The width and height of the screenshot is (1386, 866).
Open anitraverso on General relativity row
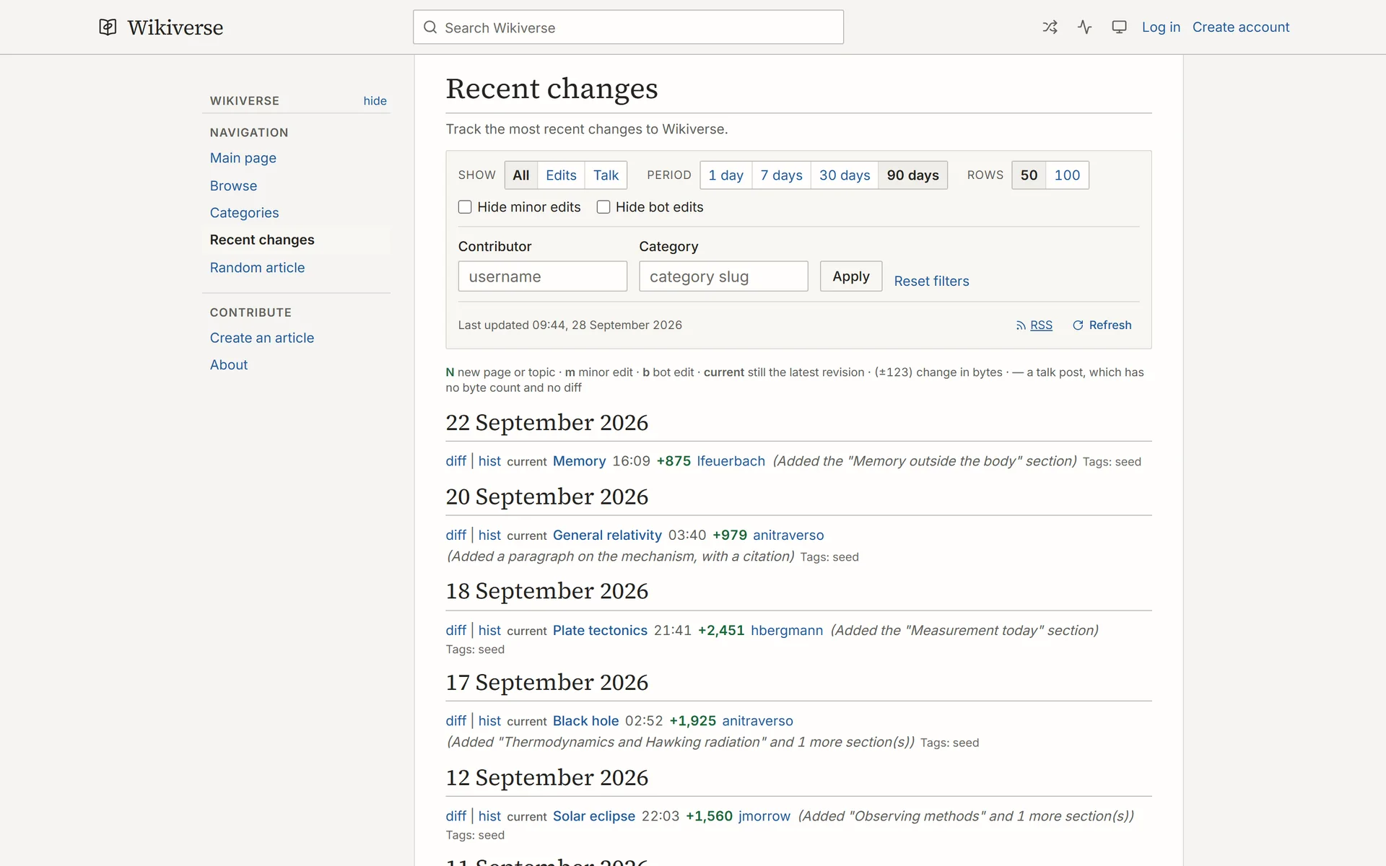(x=788, y=535)
